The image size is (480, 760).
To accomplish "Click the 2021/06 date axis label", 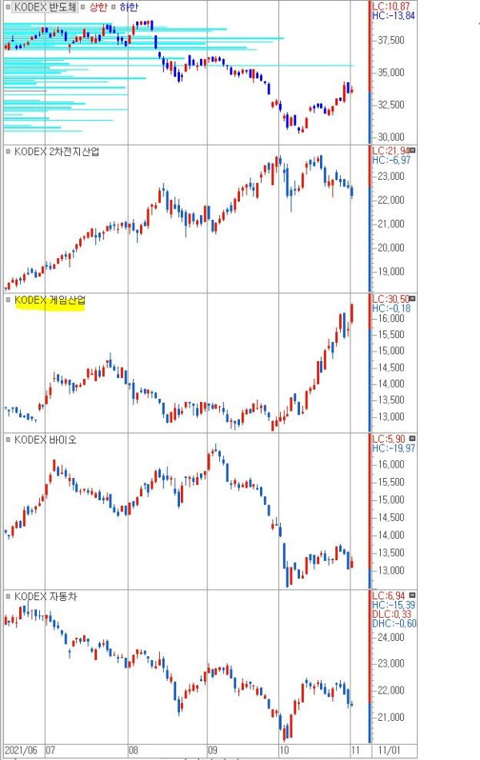I will click(x=21, y=750).
